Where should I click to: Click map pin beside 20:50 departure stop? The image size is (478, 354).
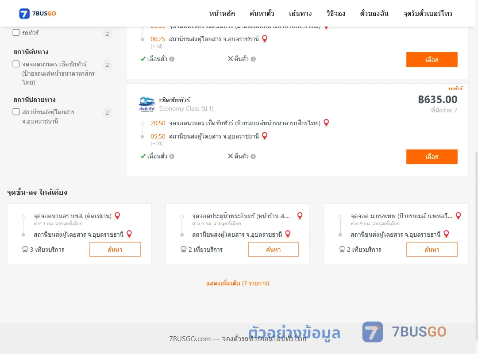[x=326, y=123]
